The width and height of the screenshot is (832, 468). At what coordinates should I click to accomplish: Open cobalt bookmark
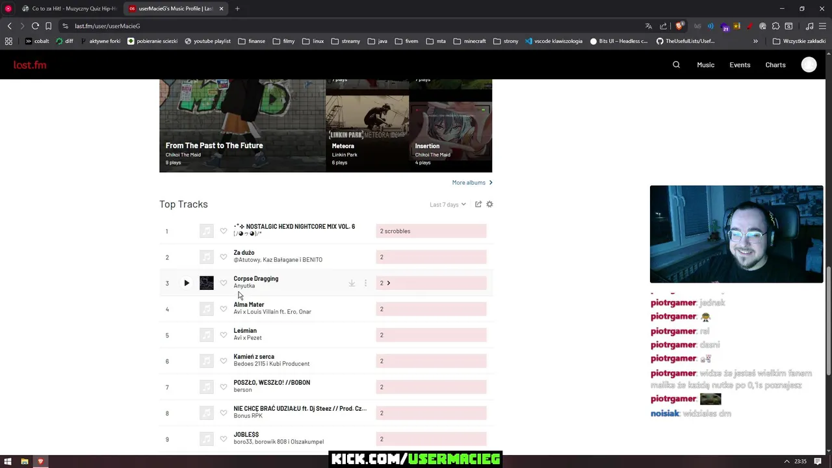(37, 41)
